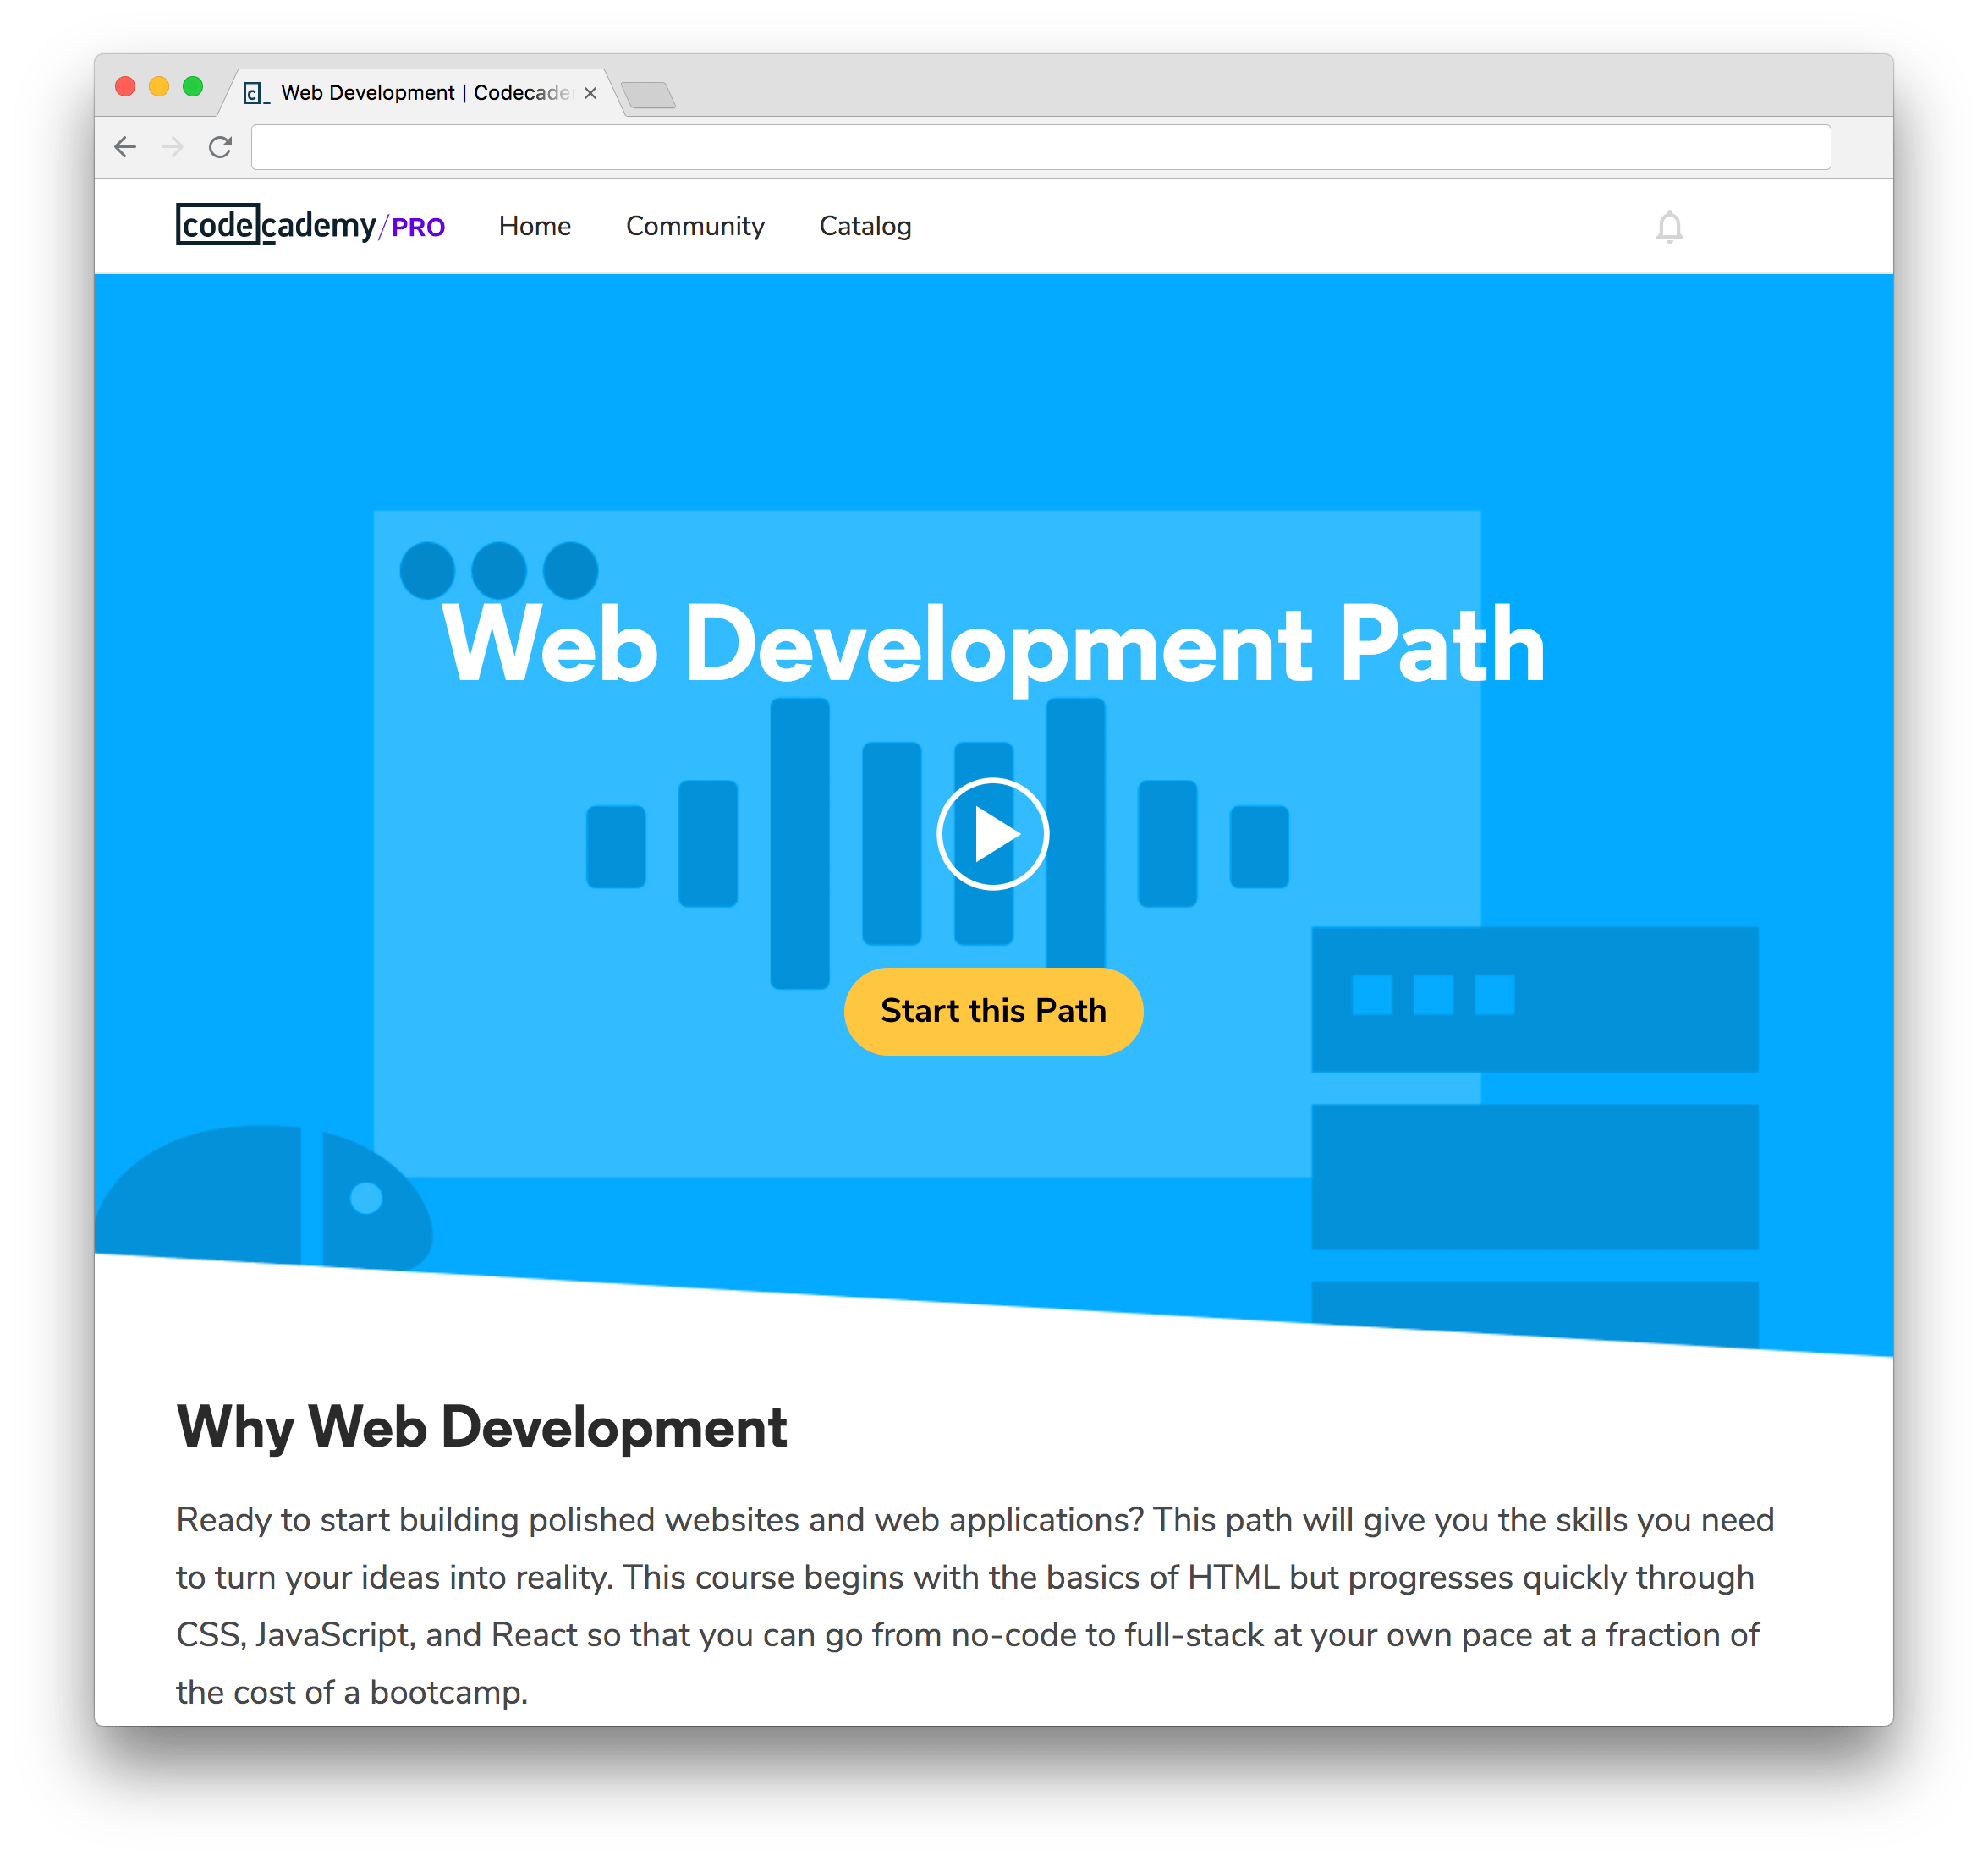Reload the current page
This screenshot has height=1861, width=1988.
click(x=221, y=147)
